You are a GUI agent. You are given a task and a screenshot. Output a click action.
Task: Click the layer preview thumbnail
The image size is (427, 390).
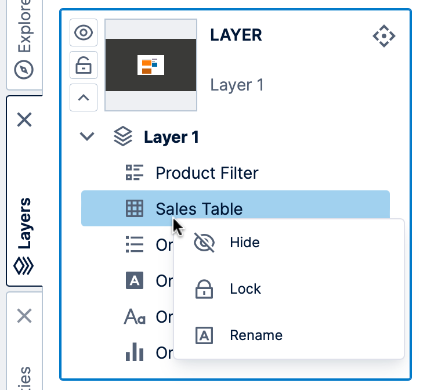[x=151, y=64]
